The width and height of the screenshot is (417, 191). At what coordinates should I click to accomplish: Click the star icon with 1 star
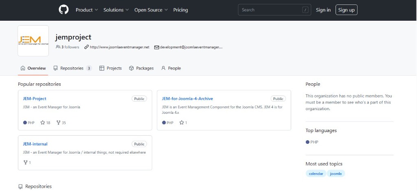click(x=182, y=123)
